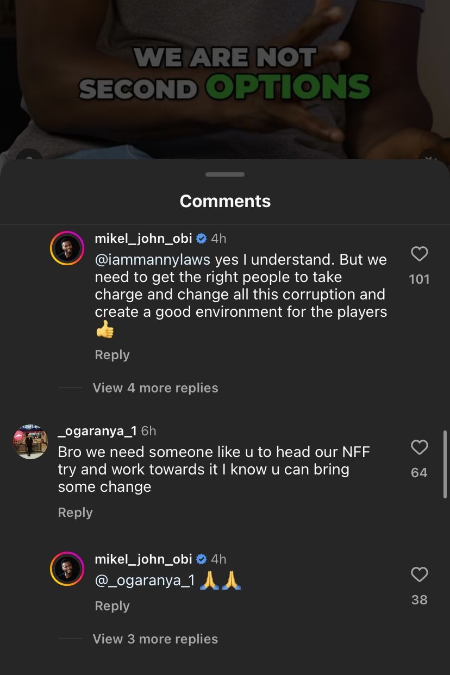450x675 pixels.
Task: Click the verified badge beside mikel_john_obi's top comment
Action: point(202,238)
